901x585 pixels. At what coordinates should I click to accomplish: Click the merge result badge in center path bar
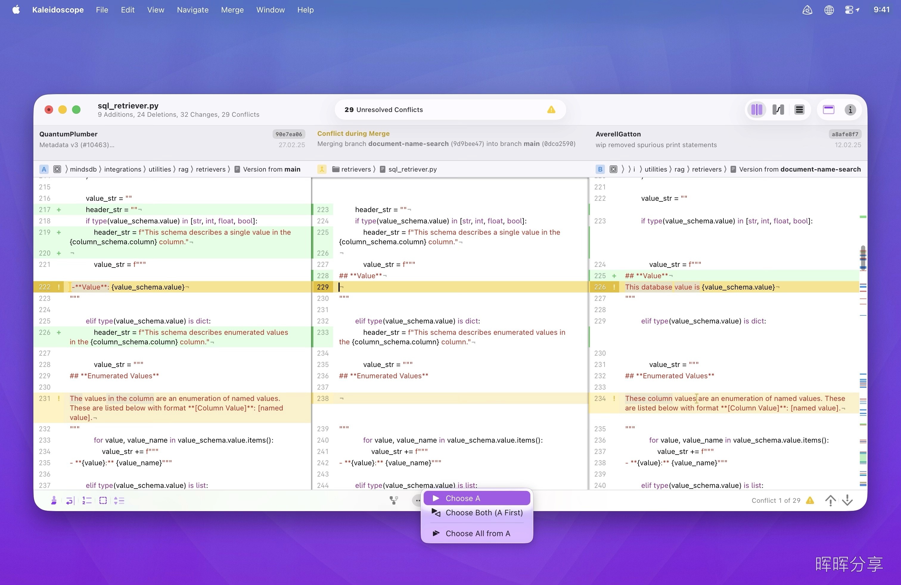(322, 169)
